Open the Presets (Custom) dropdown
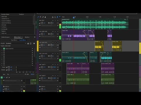The width and height of the screenshot is (141, 105). click(16, 43)
